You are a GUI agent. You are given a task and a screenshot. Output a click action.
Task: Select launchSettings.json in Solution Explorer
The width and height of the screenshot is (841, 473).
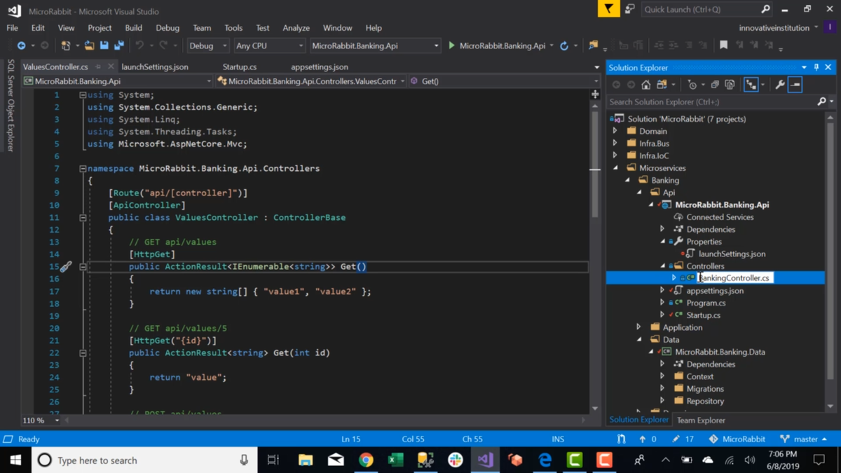pos(732,254)
